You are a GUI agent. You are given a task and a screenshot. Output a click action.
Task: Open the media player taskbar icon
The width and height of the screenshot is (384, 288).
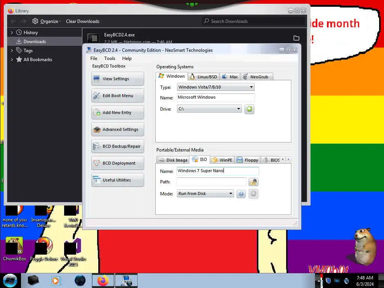click(x=55, y=280)
